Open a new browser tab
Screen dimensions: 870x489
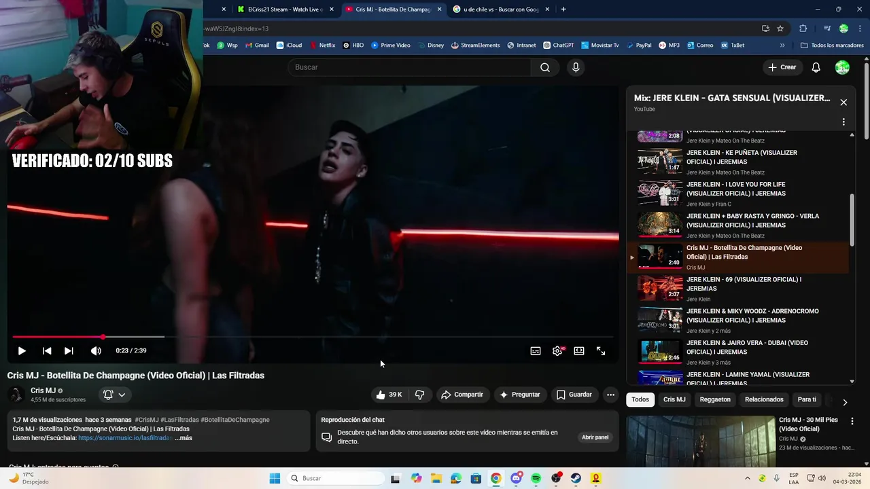(563, 10)
